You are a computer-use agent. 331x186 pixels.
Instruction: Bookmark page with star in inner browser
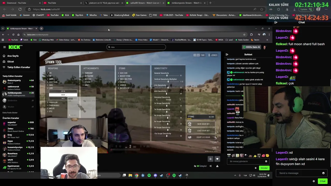pos(244,35)
